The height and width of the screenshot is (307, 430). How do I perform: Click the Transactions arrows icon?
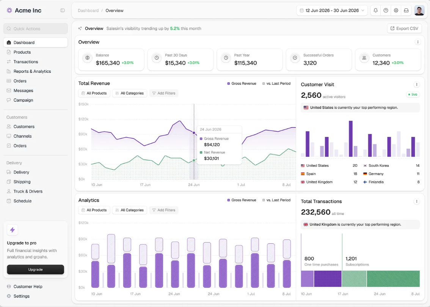[x=9, y=62]
